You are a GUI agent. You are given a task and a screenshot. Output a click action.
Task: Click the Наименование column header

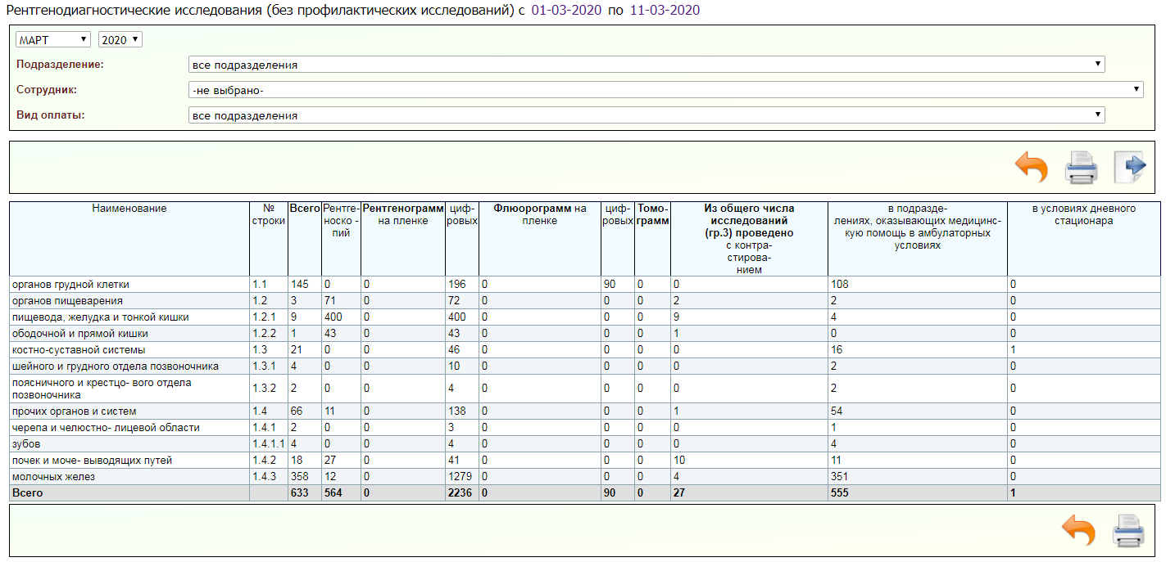coord(129,209)
